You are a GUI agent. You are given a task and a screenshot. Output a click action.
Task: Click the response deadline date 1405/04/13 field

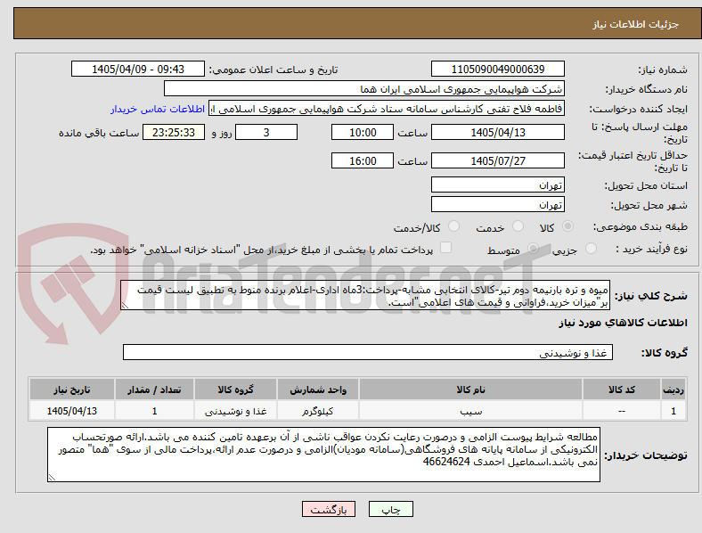(498, 132)
